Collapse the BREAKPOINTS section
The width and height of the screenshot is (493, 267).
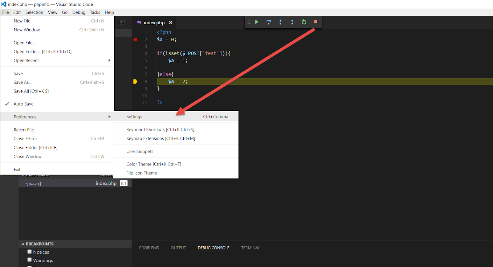[23, 244]
